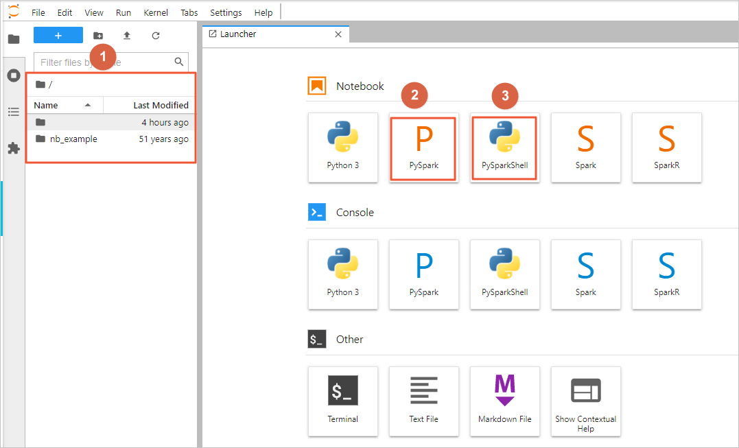
Task: Click the '51 years ago' modified time
Action: tap(163, 139)
